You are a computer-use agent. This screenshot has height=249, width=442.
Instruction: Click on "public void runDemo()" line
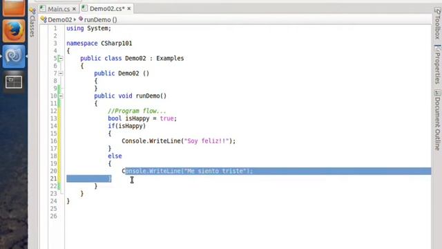(x=131, y=96)
